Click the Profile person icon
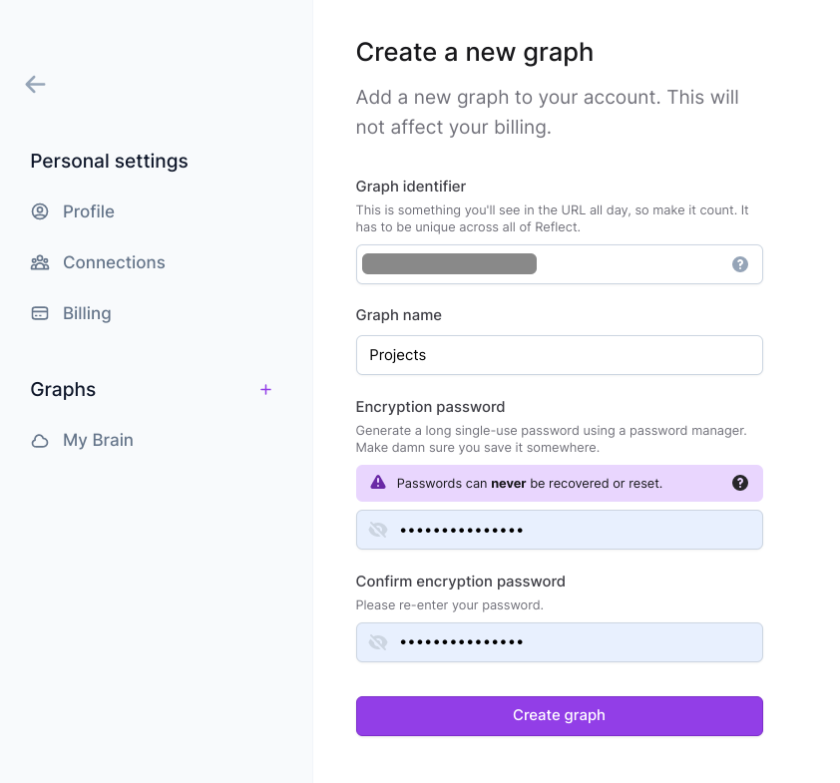Image resolution: width=840 pixels, height=783 pixels. (40, 211)
